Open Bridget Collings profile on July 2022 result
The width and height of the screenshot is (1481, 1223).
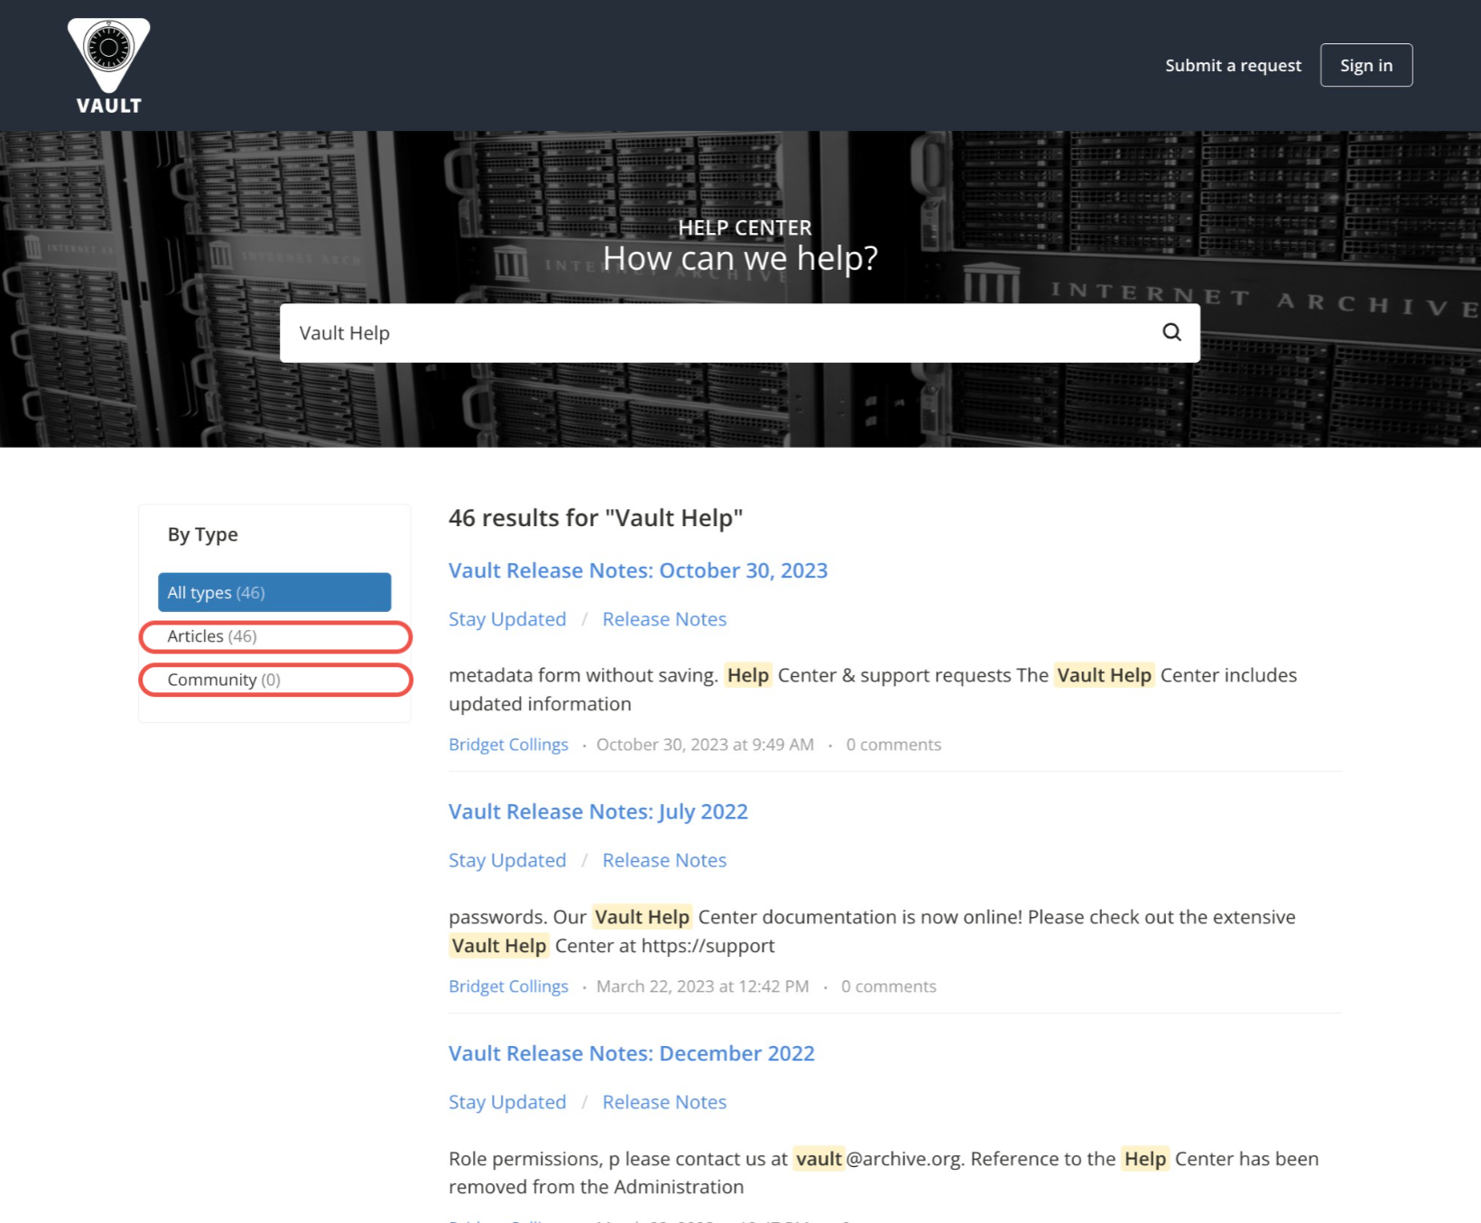coord(508,987)
